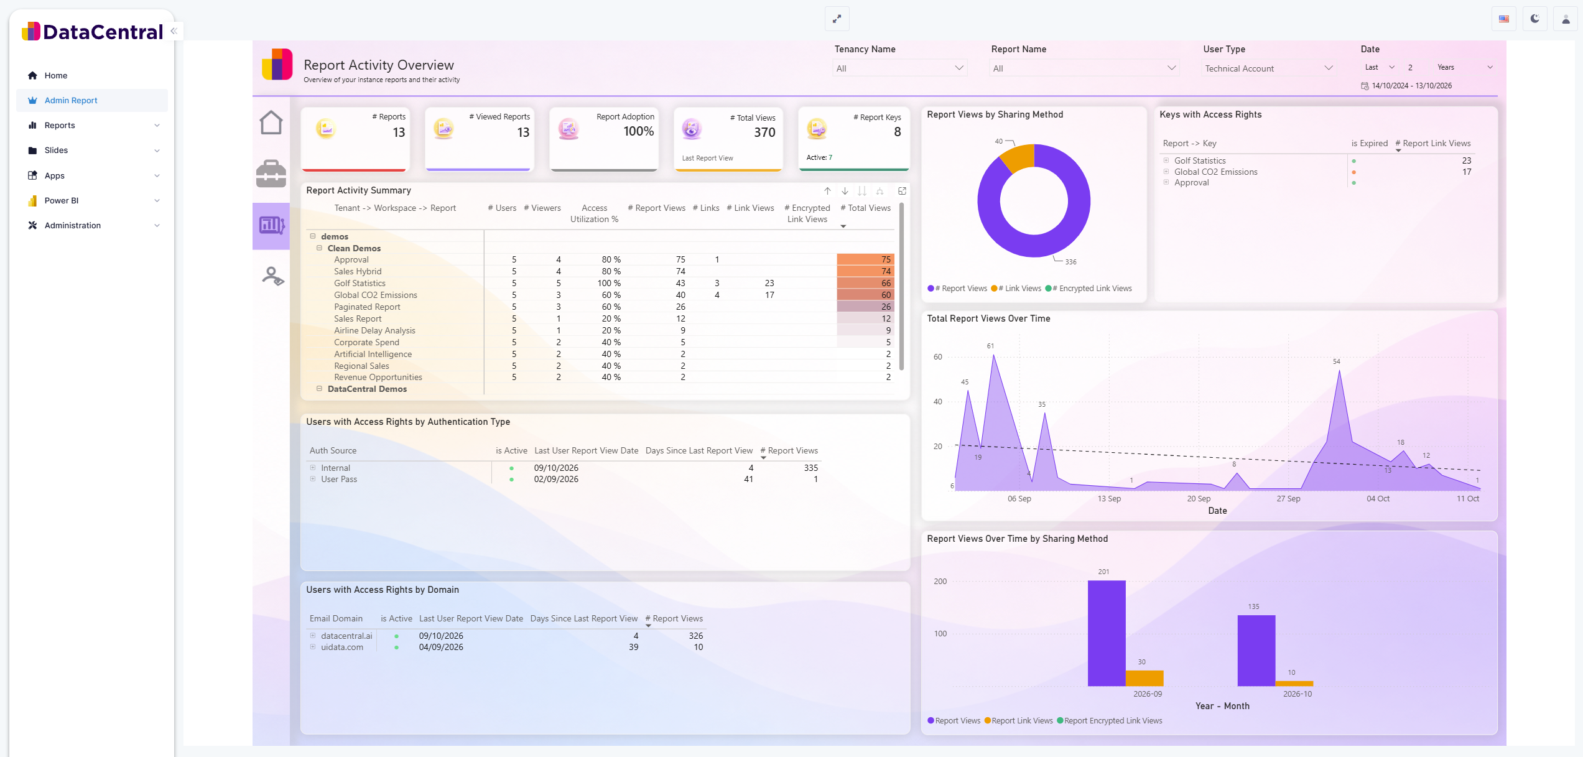Image resolution: width=1583 pixels, height=757 pixels.
Task: Go to Home in sidebar
Action: tap(92, 75)
